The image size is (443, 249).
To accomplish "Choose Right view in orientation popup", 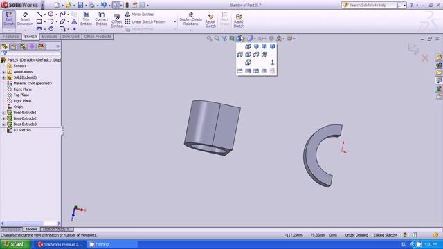I will pyautogui.click(x=256, y=55).
